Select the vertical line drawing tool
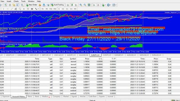 coord(4,9)
